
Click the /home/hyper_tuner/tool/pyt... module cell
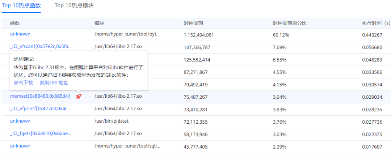point(127,34)
